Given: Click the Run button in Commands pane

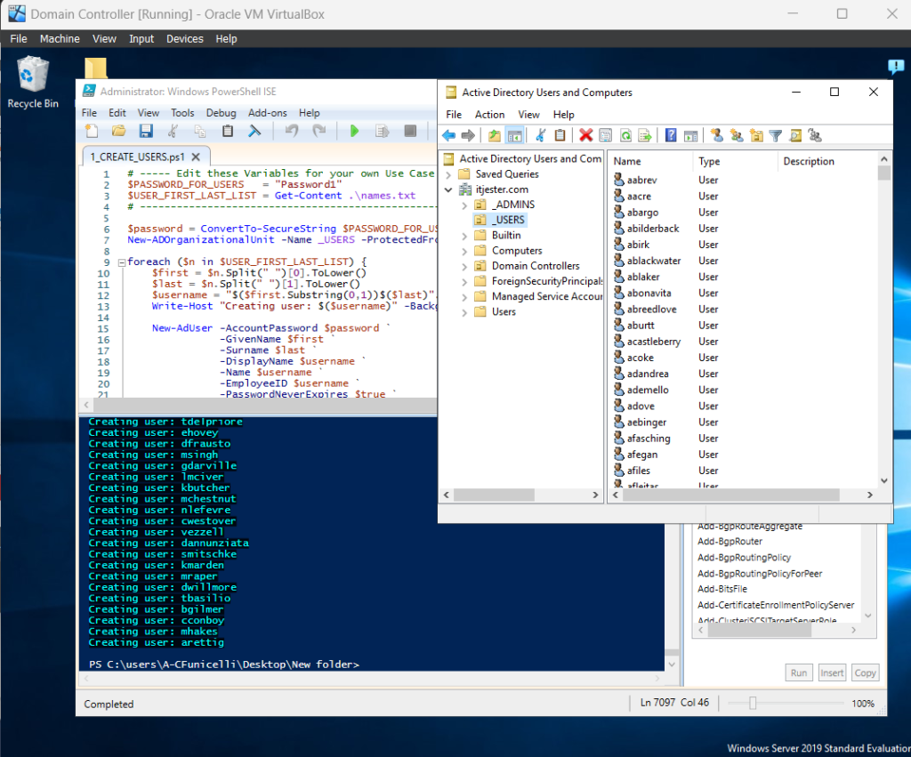Looking at the screenshot, I should (x=799, y=672).
